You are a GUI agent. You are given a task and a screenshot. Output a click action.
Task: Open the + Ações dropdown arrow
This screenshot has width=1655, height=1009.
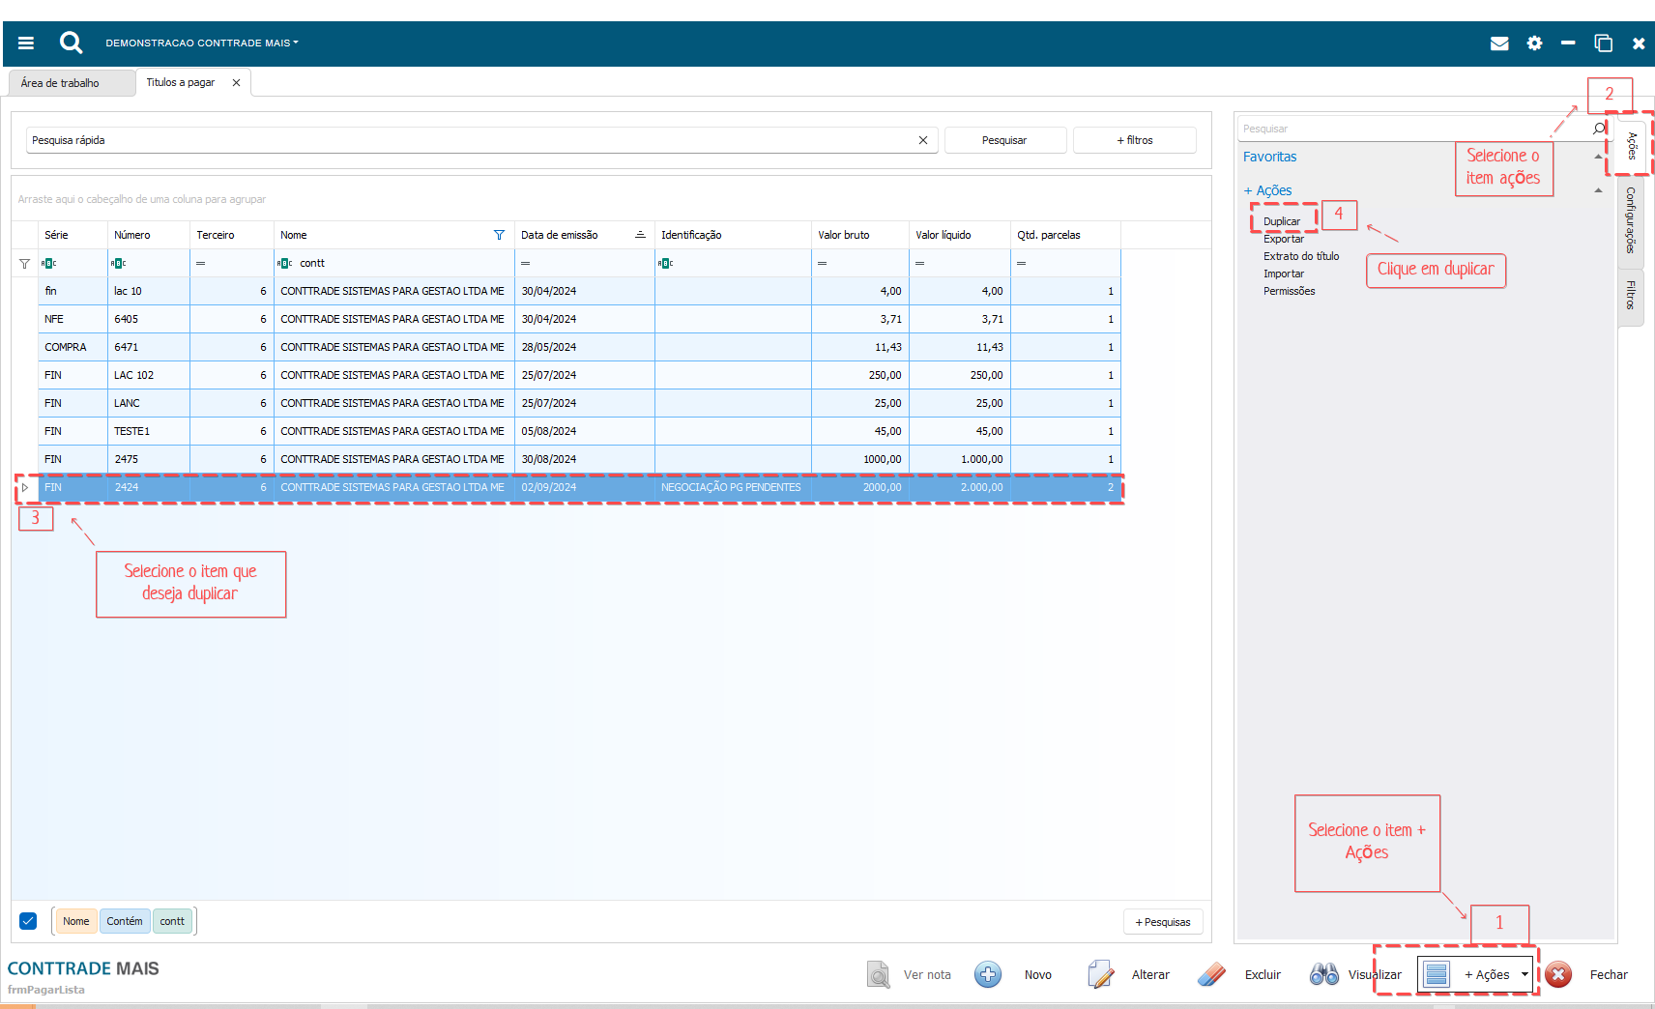(x=1524, y=974)
